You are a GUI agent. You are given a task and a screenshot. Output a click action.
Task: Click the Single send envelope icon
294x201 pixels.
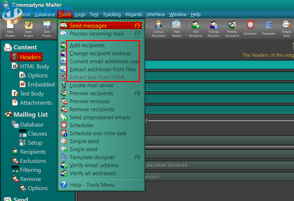[x=64, y=149]
